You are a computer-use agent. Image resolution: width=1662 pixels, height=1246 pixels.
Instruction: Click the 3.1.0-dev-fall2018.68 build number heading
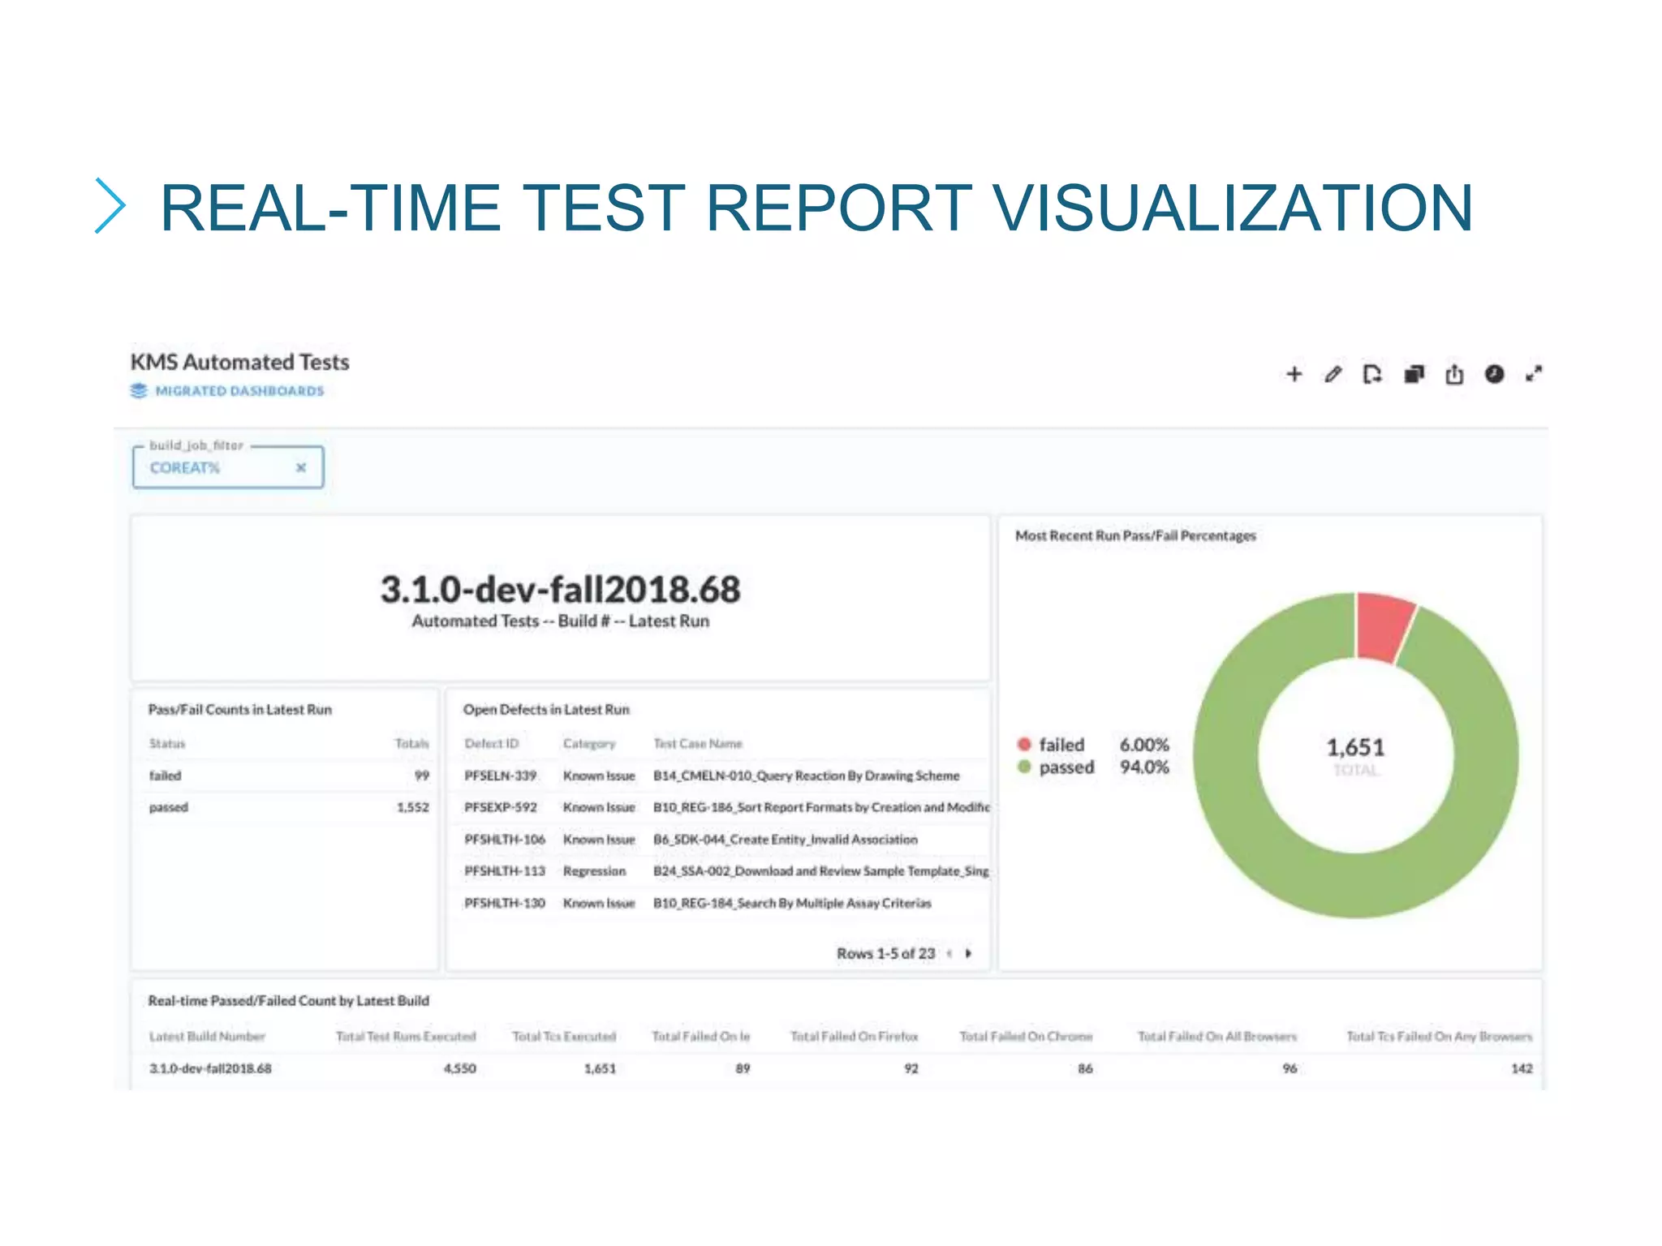(x=561, y=590)
